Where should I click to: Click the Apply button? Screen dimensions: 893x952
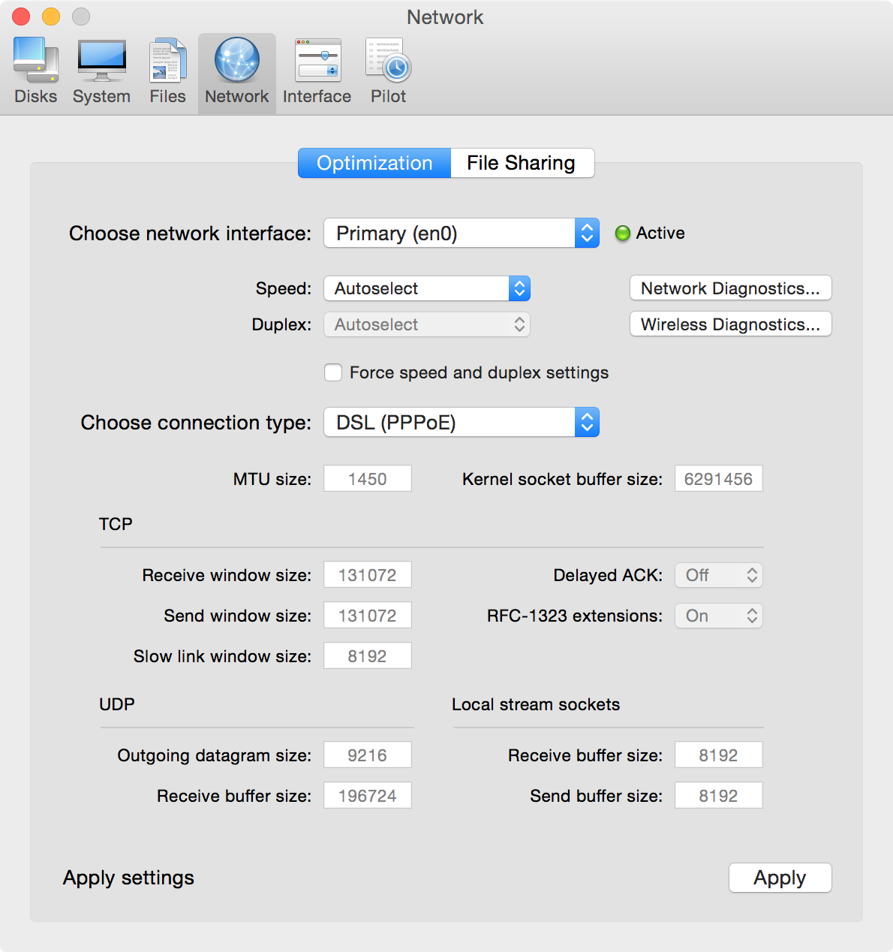click(780, 878)
